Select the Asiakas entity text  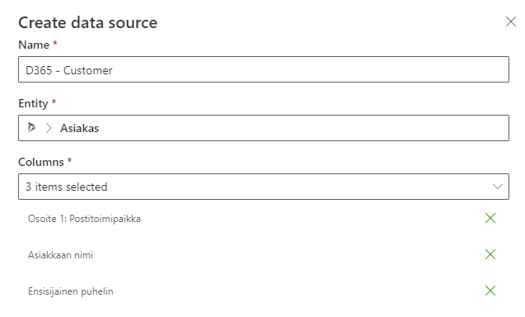pyautogui.click(x=79, y=128)
